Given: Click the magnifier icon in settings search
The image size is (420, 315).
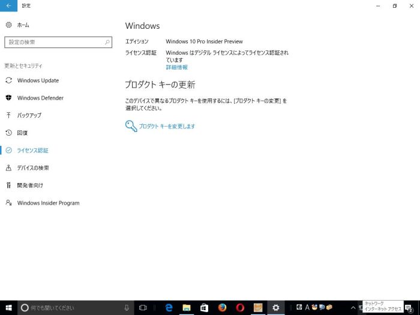Looking at the screenshot, I should pyautogui.click(x=107, y=43).
